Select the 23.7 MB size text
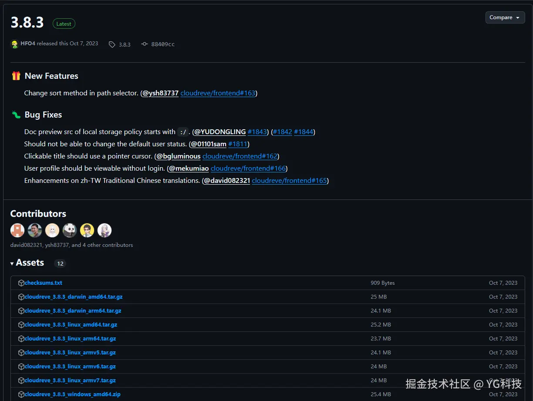The image size is (533, 401). pos(381,339)
